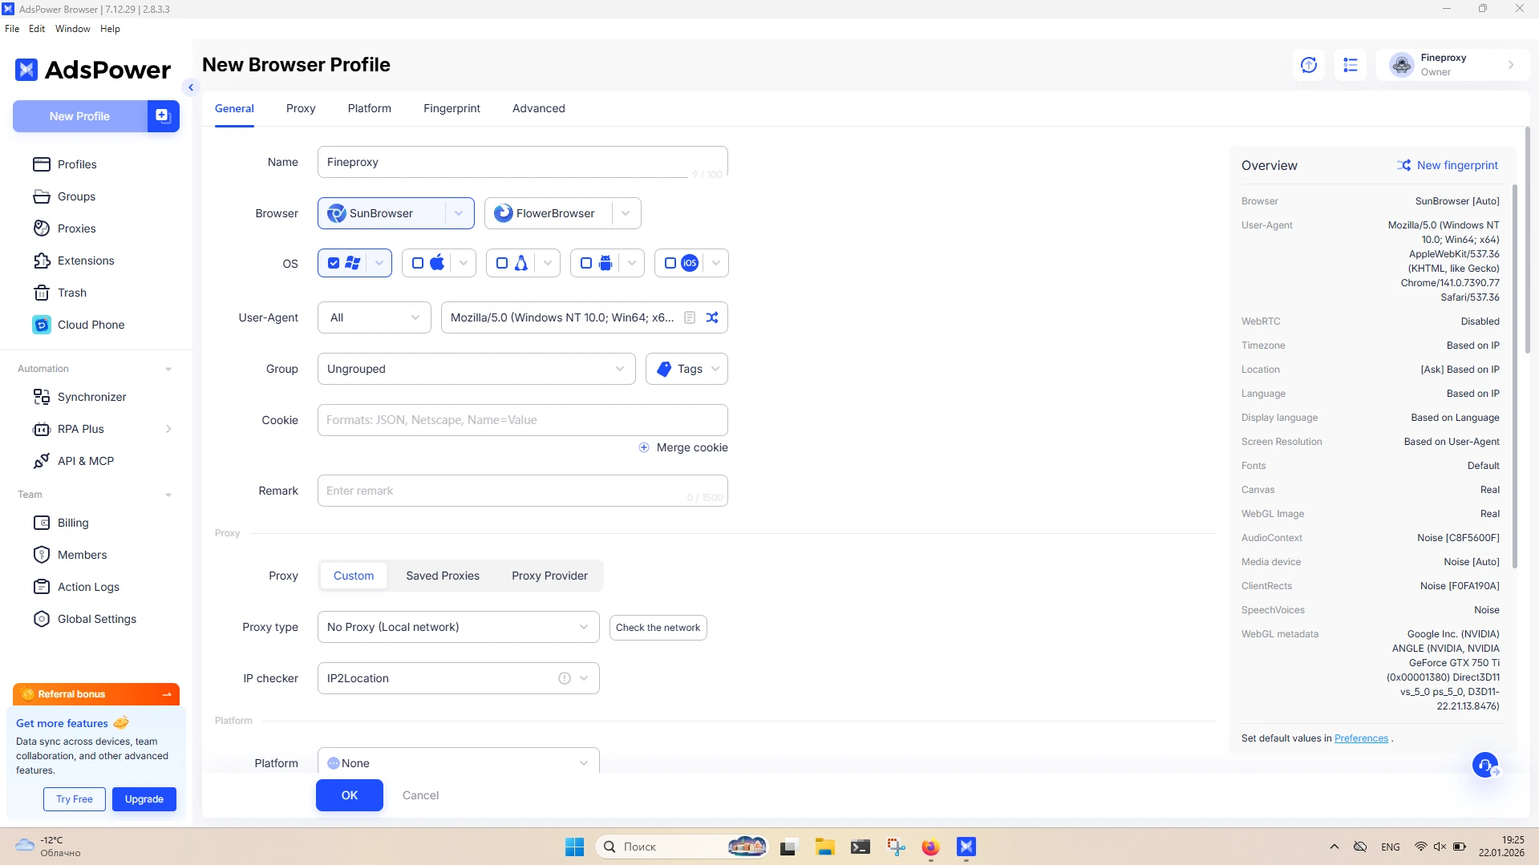The height and width of the screenshot is (865, 1539).
Task: Expand the SunBrowser version dropdown
Action: 459,213
